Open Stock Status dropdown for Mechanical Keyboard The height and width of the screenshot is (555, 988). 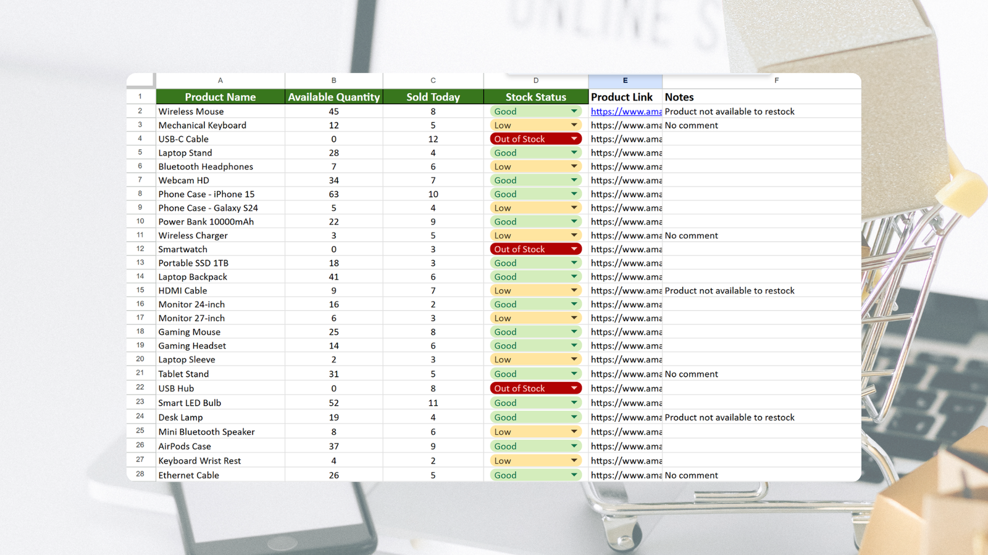[574, 125]
